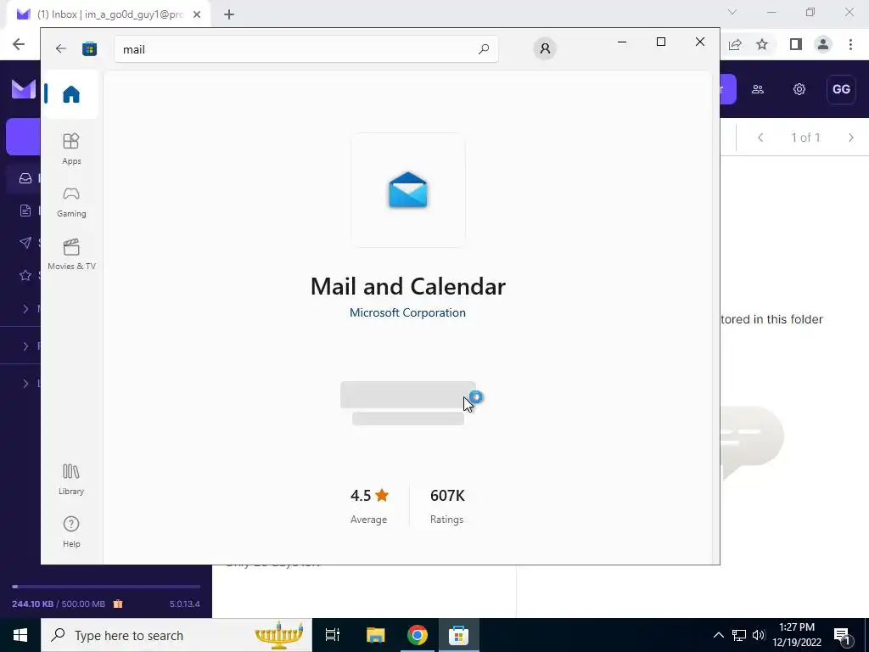This screenshot has height=652, width=869.
Task: Click the Mail and Calendar title
Action: point(408,286)
